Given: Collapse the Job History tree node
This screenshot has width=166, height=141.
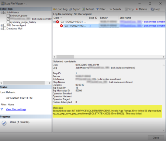Looking at the screenshot, I should 2,12.
